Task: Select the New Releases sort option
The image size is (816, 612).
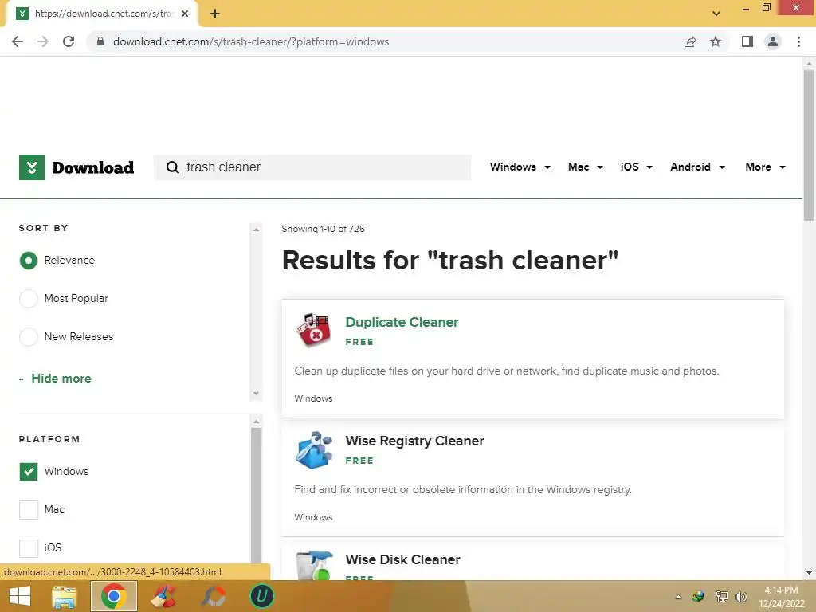Action: point(29,337)
